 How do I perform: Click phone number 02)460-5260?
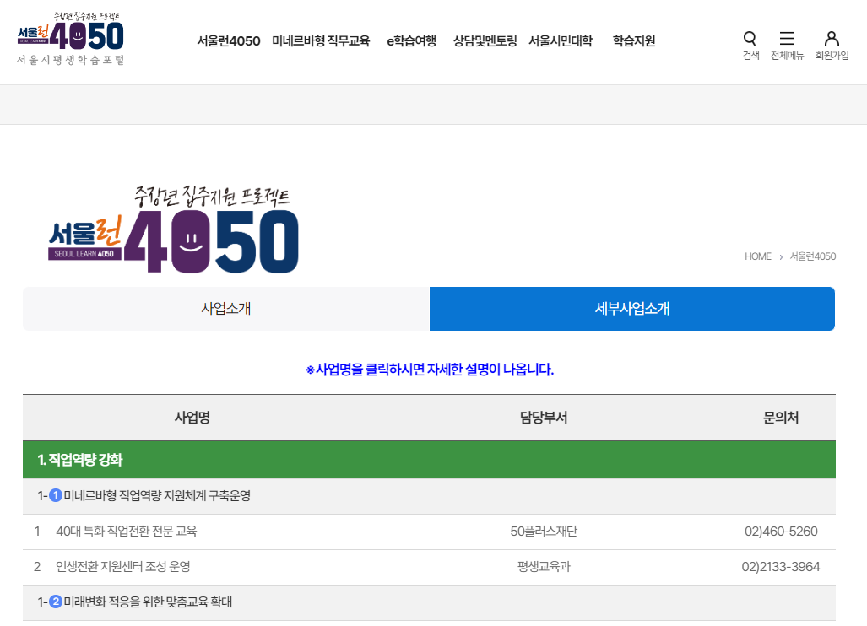781,531
